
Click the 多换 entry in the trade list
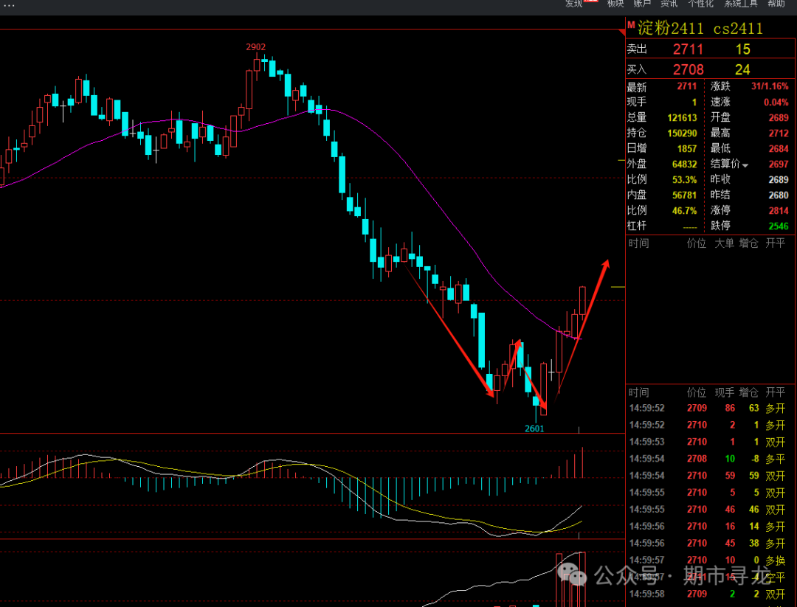pos(775,561)
